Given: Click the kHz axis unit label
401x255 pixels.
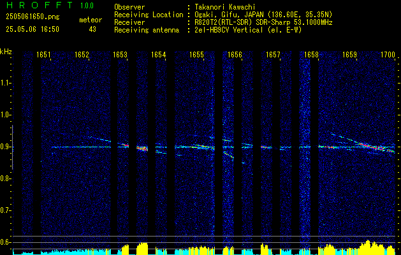Looking at the screenshot, I should pyautogui.click(x=6, y=52).
